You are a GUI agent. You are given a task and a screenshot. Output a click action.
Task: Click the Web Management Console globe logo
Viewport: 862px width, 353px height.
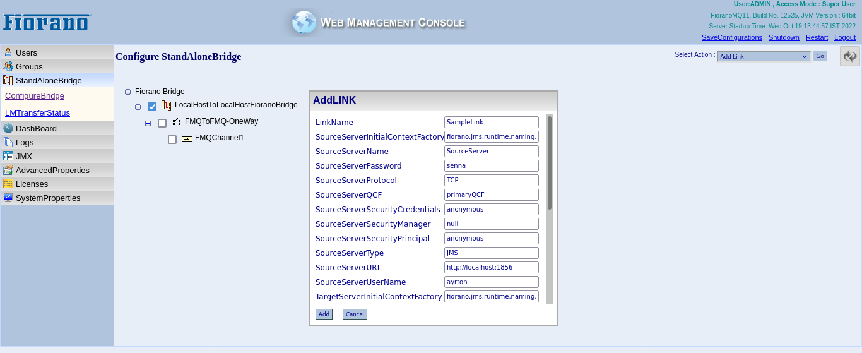pyautogui.click(x=304, y=22)
